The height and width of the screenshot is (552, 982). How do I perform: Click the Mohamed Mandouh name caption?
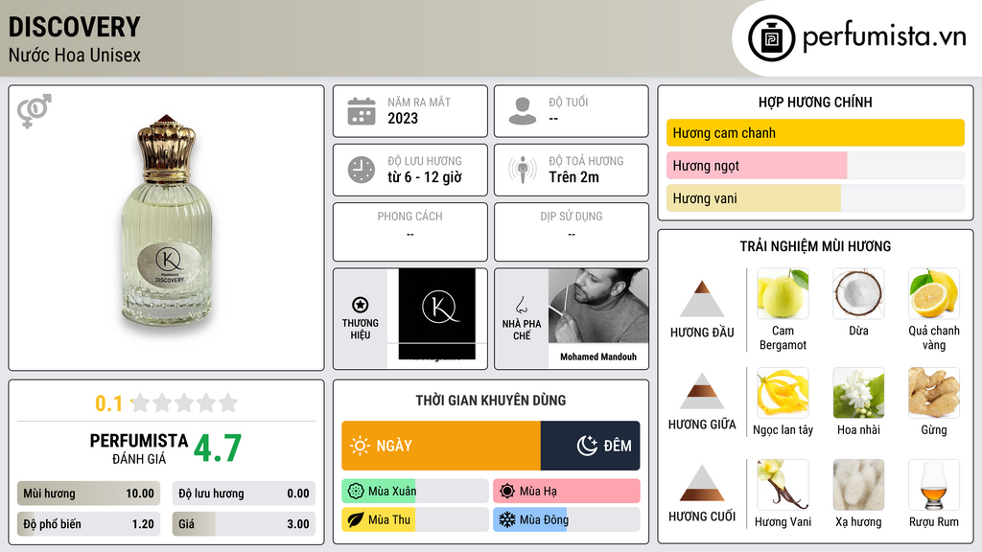(598, 356)
